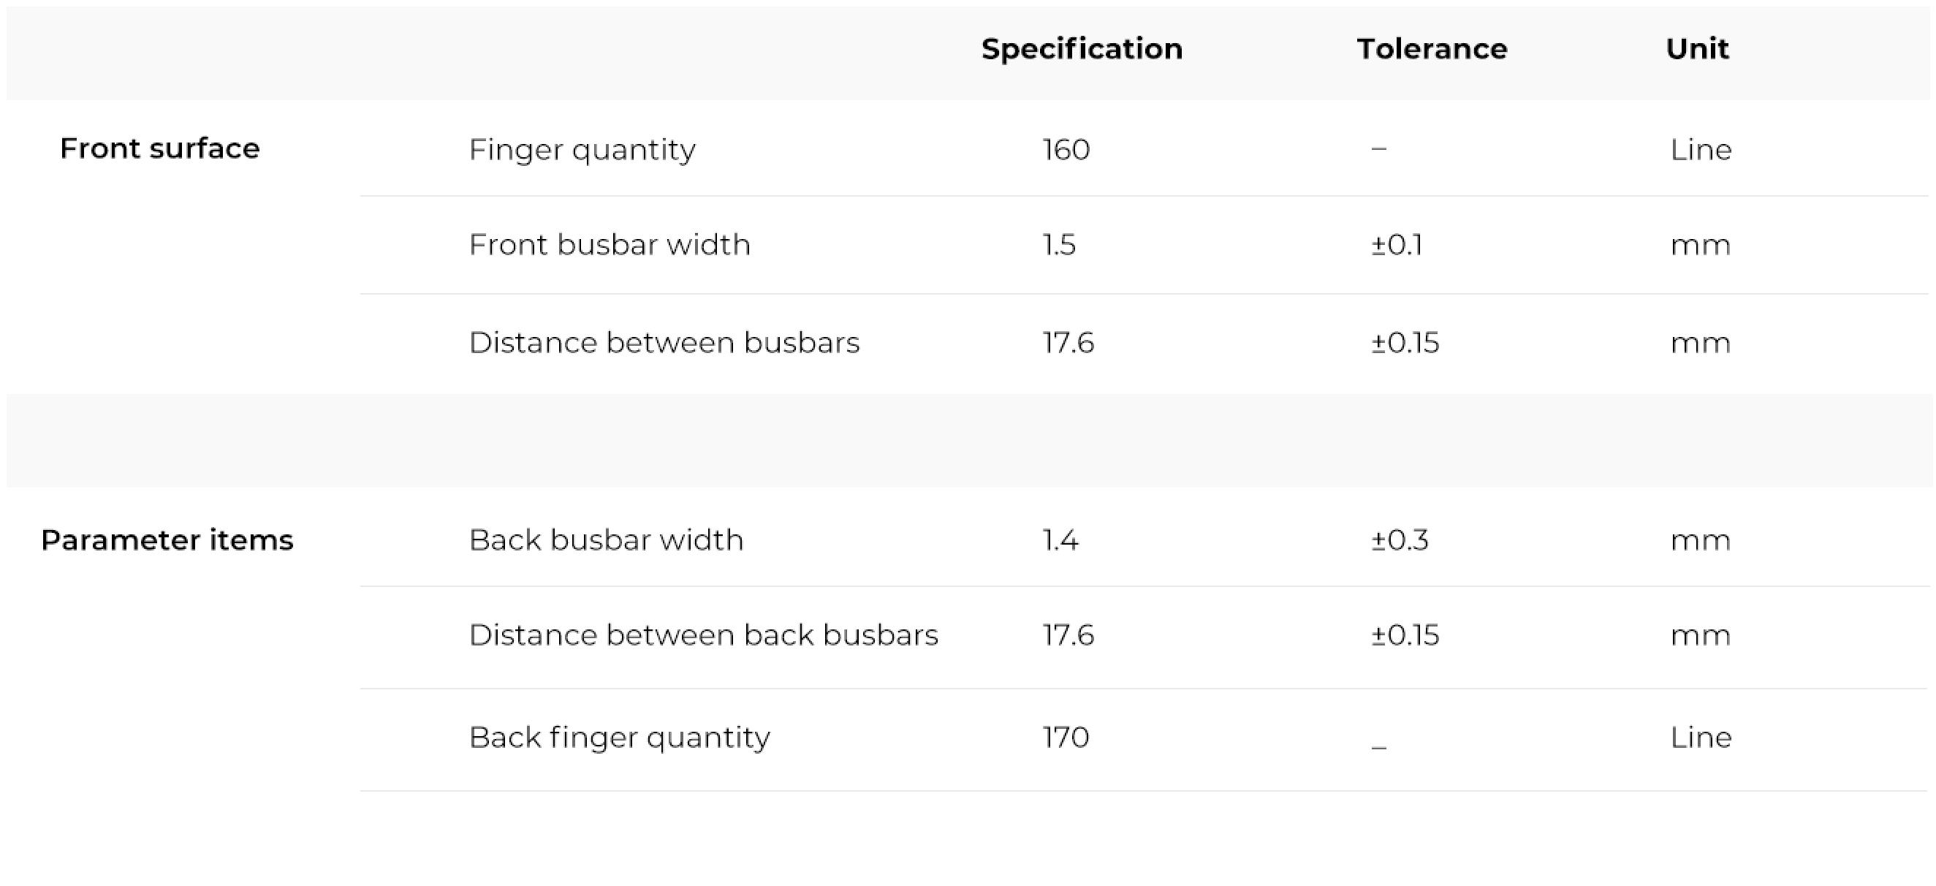Click the mm unit for Back busbar width
Screen dimensions: 1936x886
(1700, 540)
